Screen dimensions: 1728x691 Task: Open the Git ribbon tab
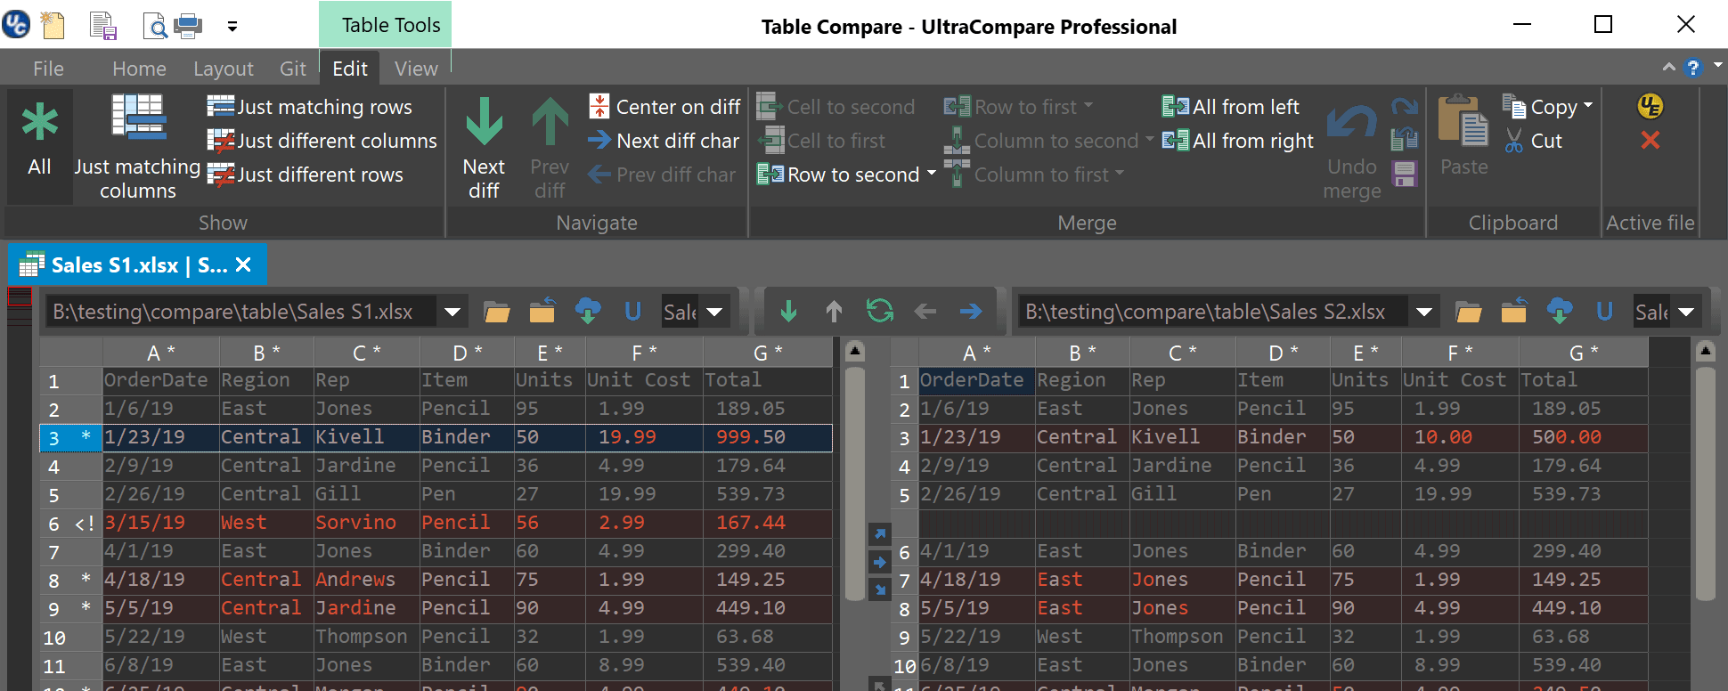pyautogui.click(x=292, y=69)
